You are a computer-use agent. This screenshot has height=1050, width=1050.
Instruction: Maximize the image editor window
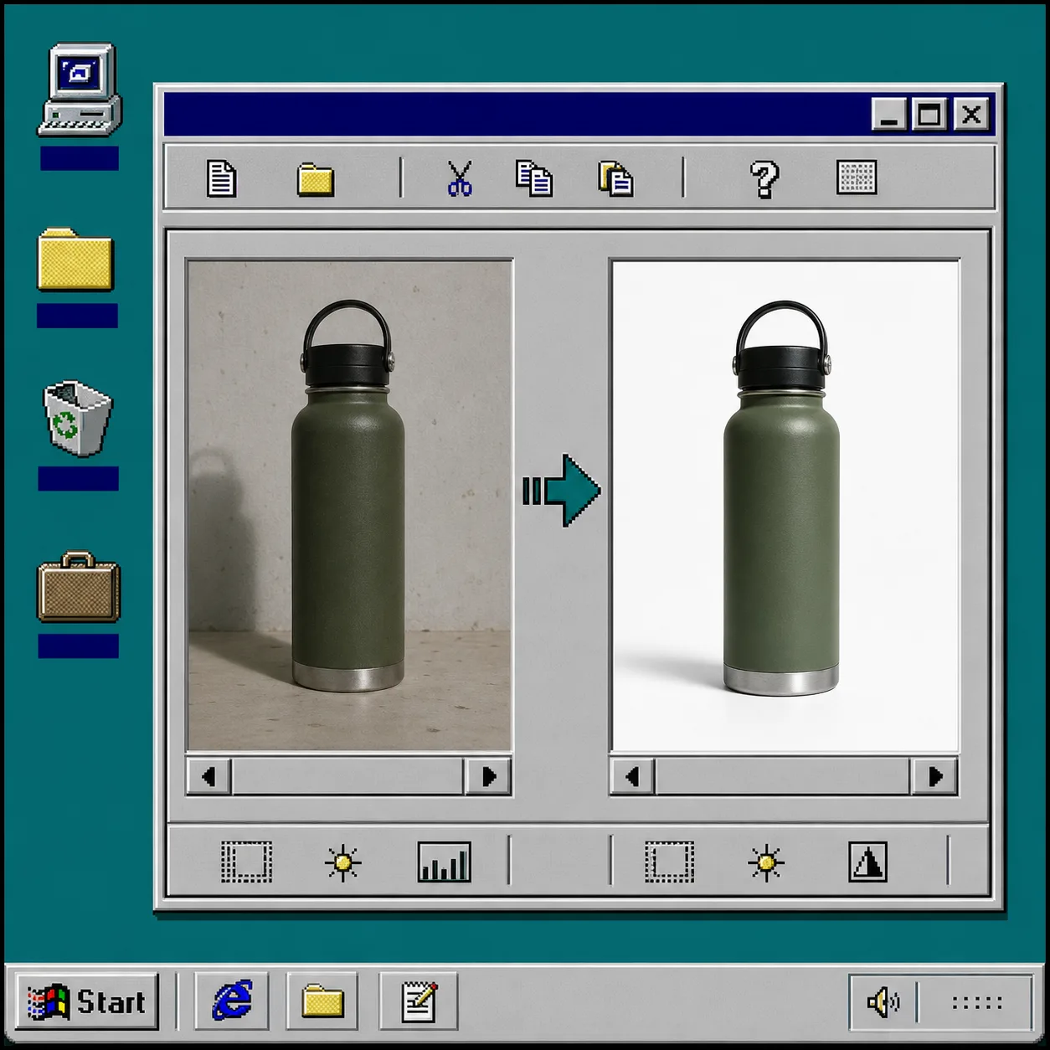tap(929, 114)
